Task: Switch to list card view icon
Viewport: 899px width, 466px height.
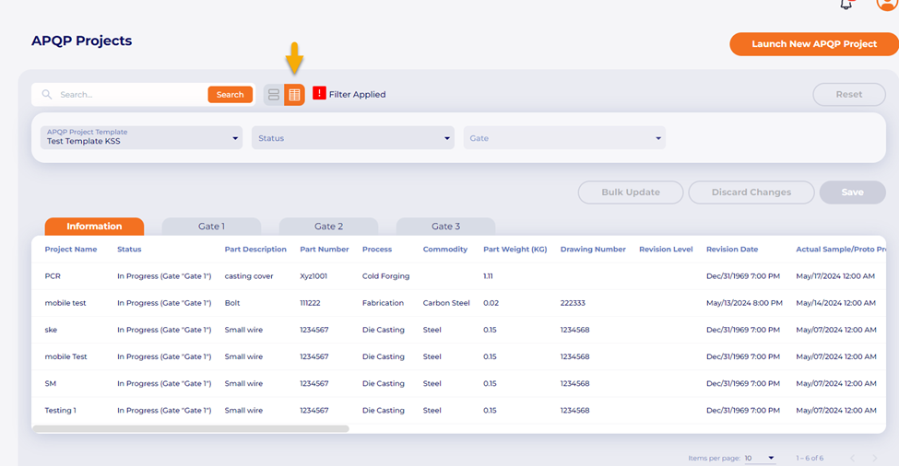Action: point(274,95)
